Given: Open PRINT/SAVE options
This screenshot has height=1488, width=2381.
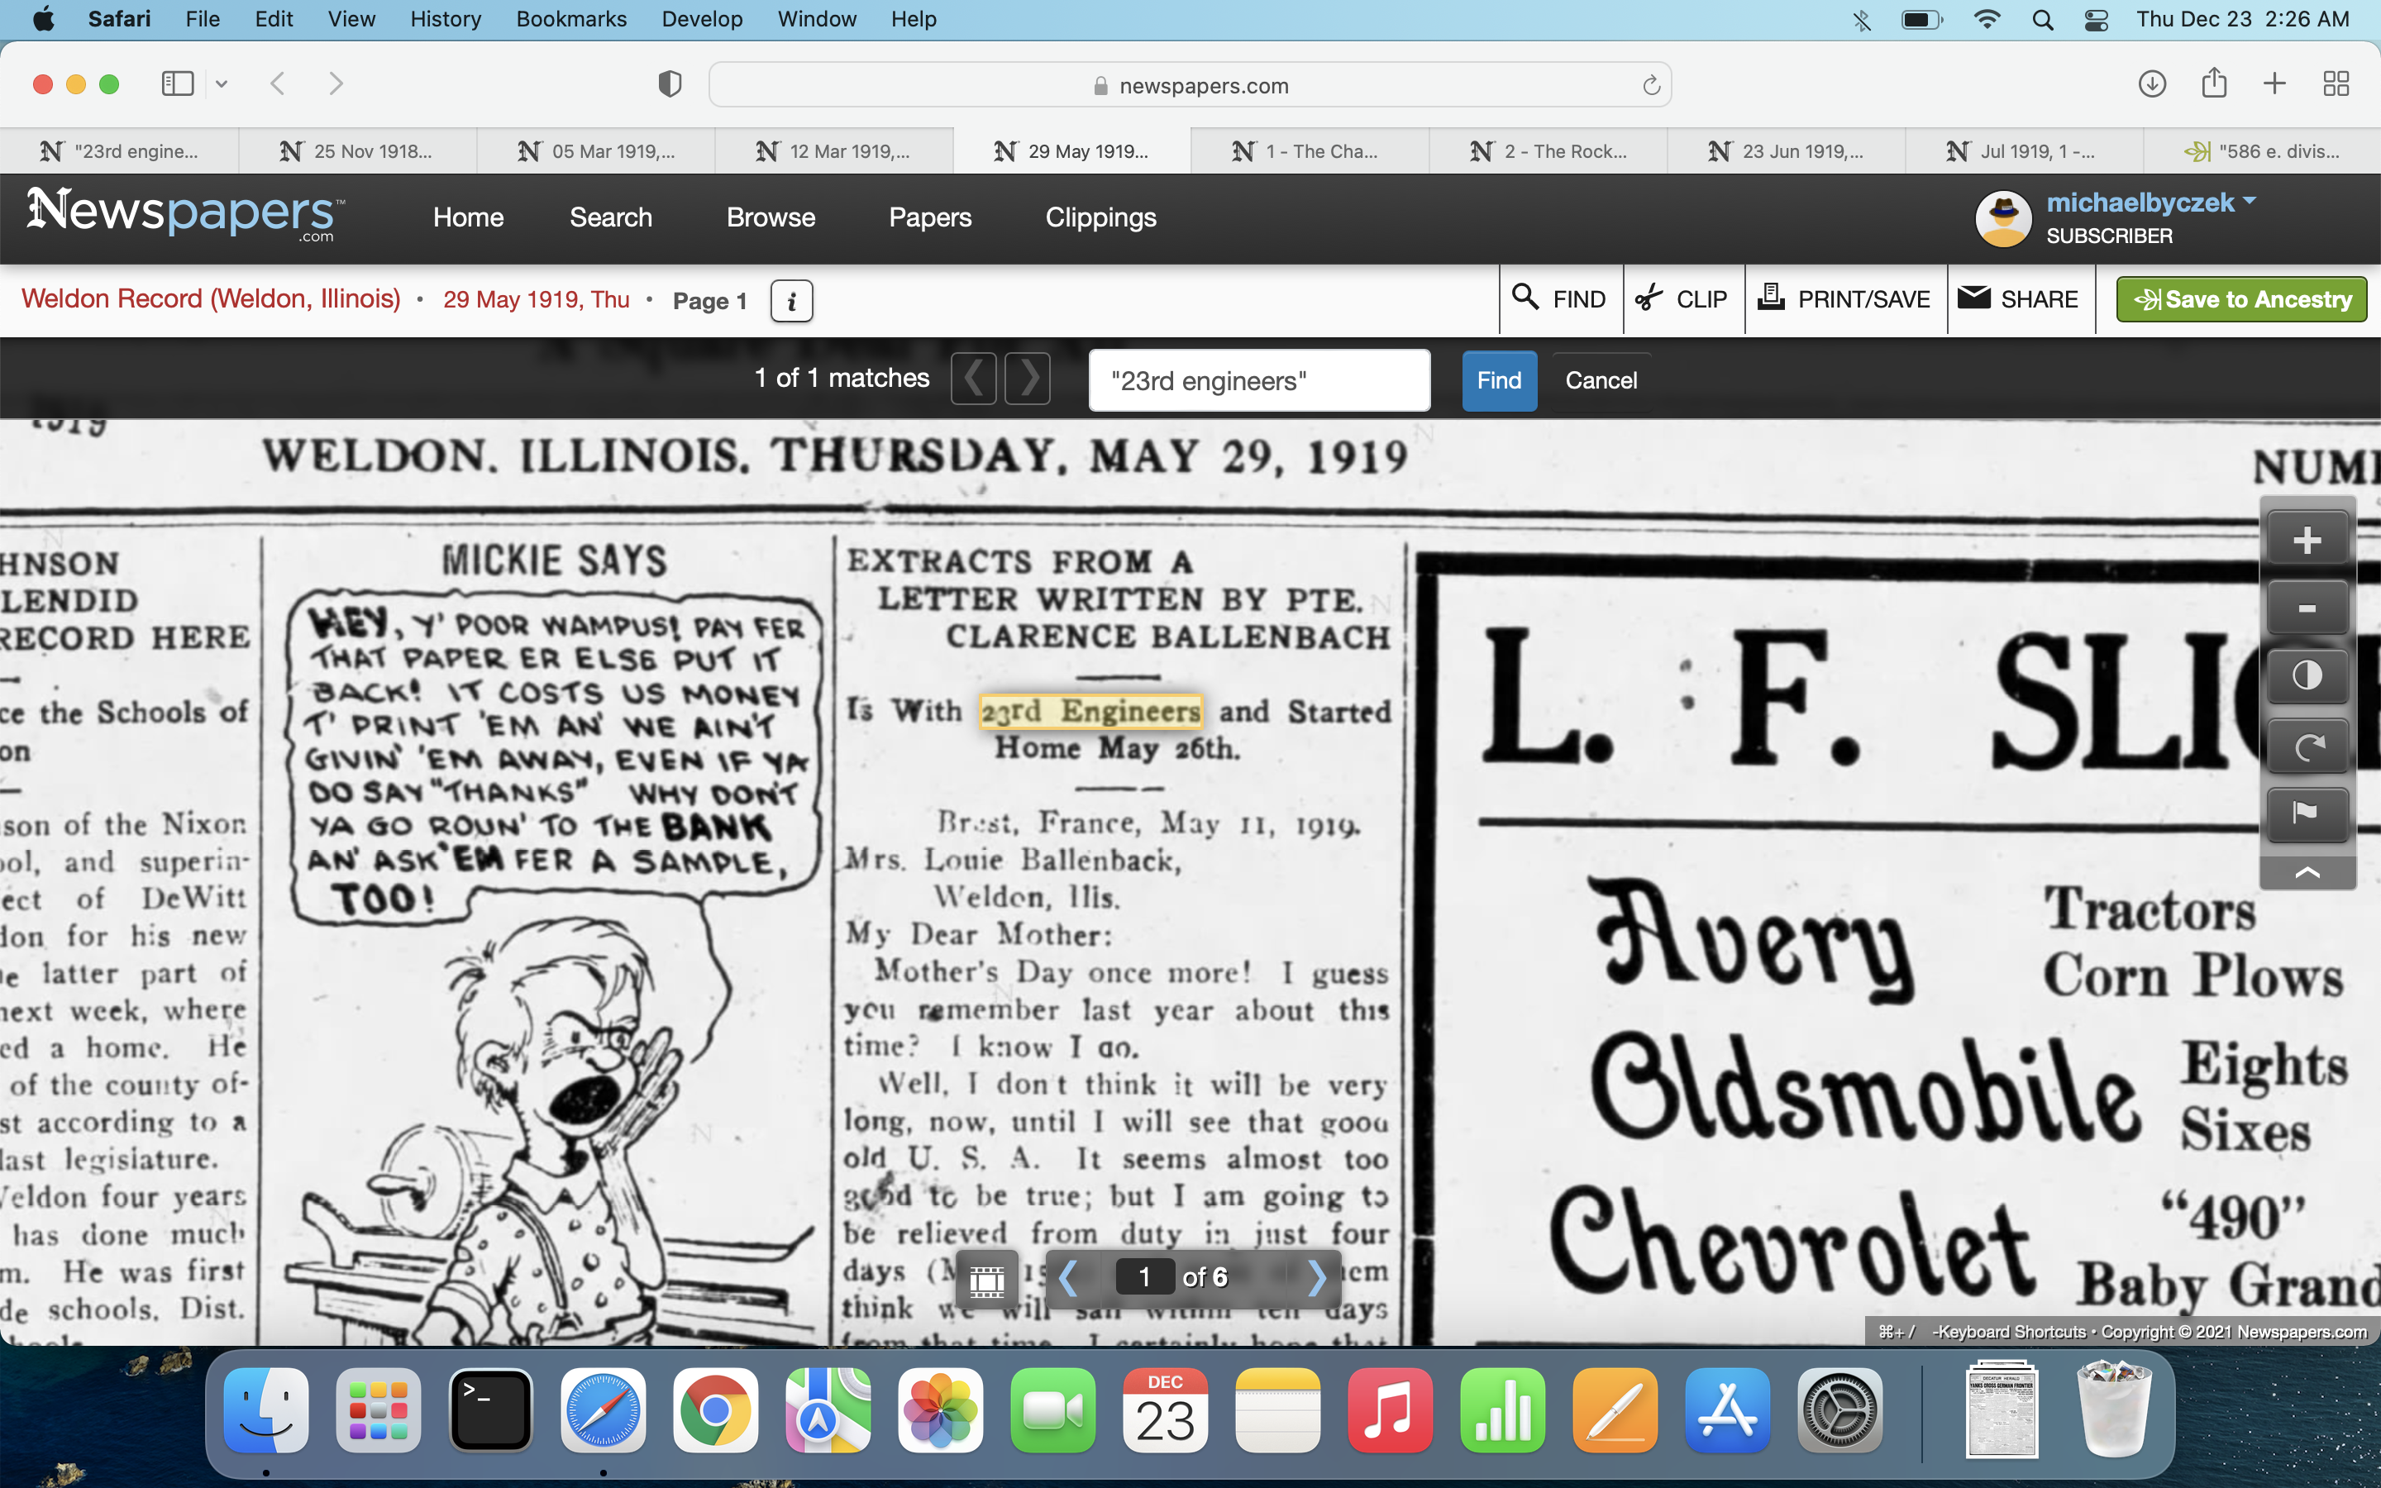Looking at the screenshot, I should tap(1844, 299).
